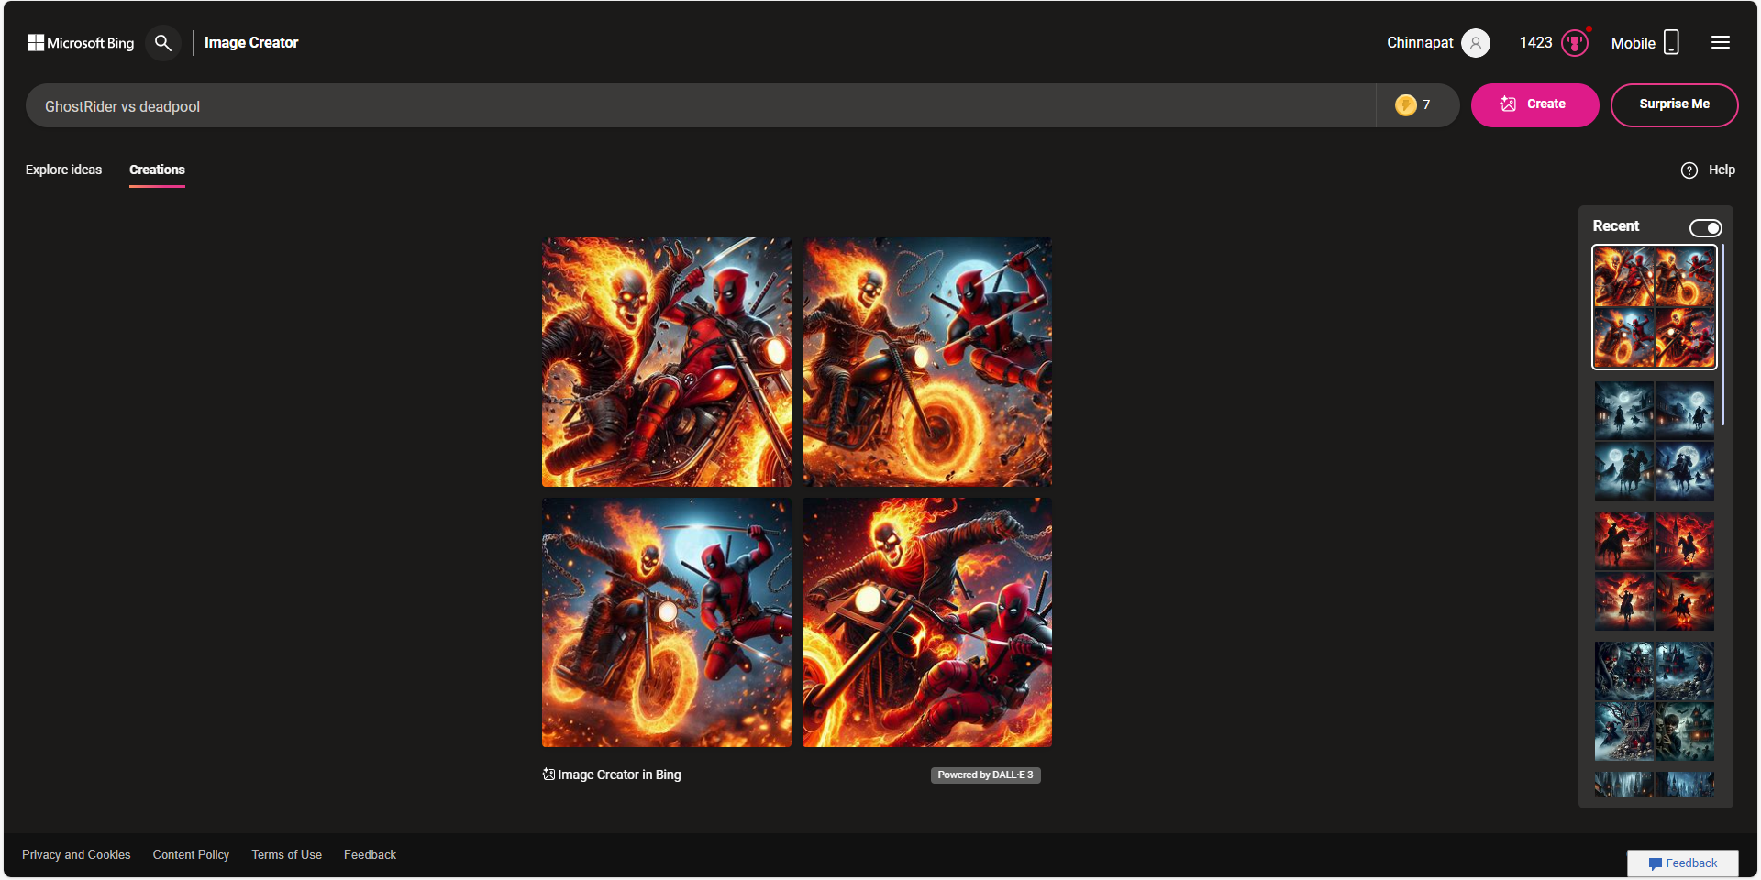Open the rewards trophy icon

(x=1574, y=43)
